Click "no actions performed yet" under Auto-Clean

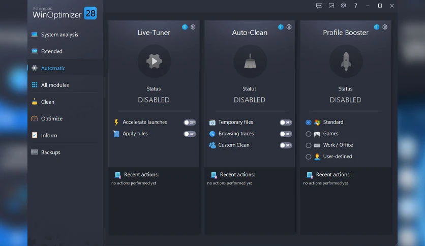[x=230, y=183]
